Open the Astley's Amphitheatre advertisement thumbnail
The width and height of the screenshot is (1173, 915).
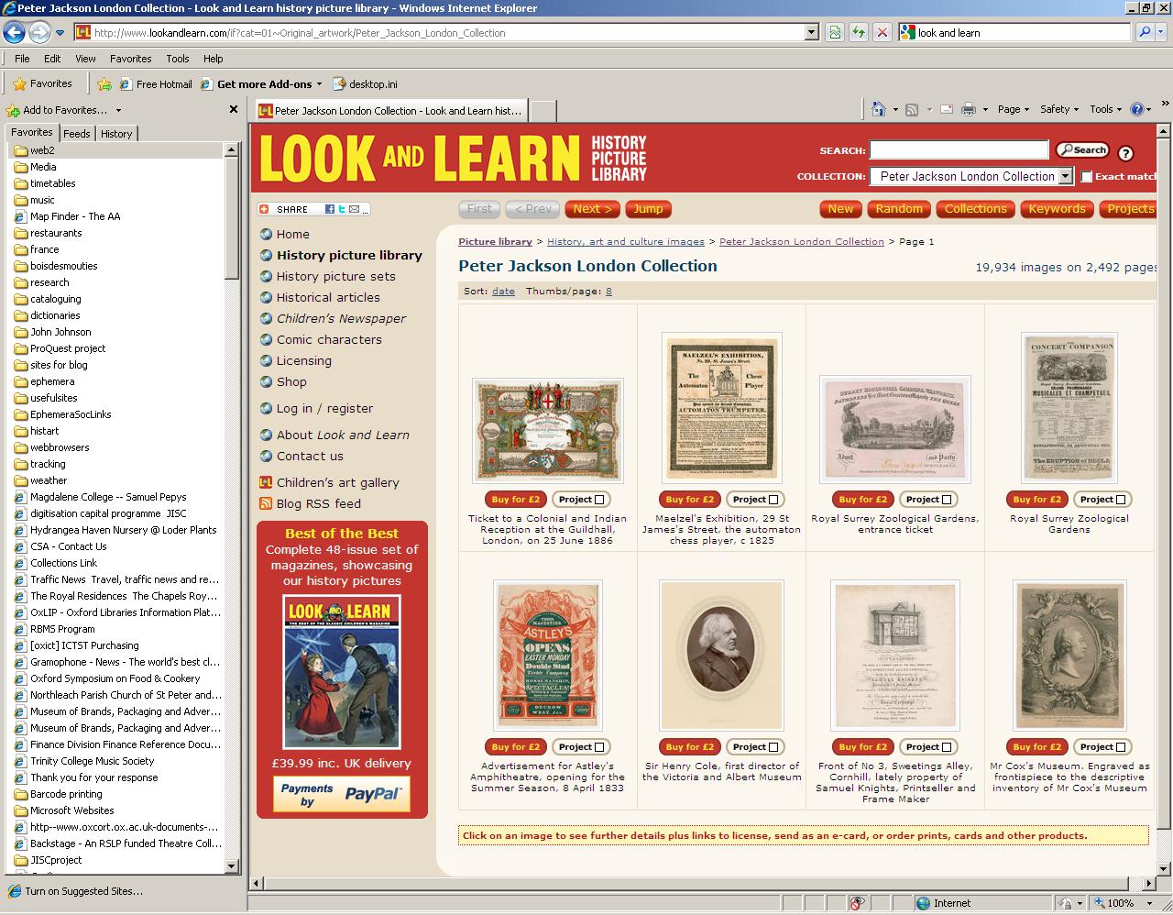click(547, 655)
